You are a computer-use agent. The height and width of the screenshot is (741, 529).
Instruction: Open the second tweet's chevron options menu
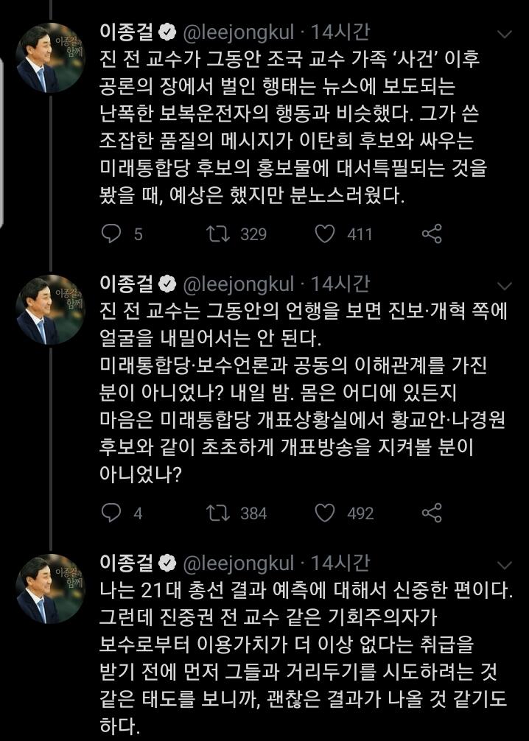click(x=505, y=286)
